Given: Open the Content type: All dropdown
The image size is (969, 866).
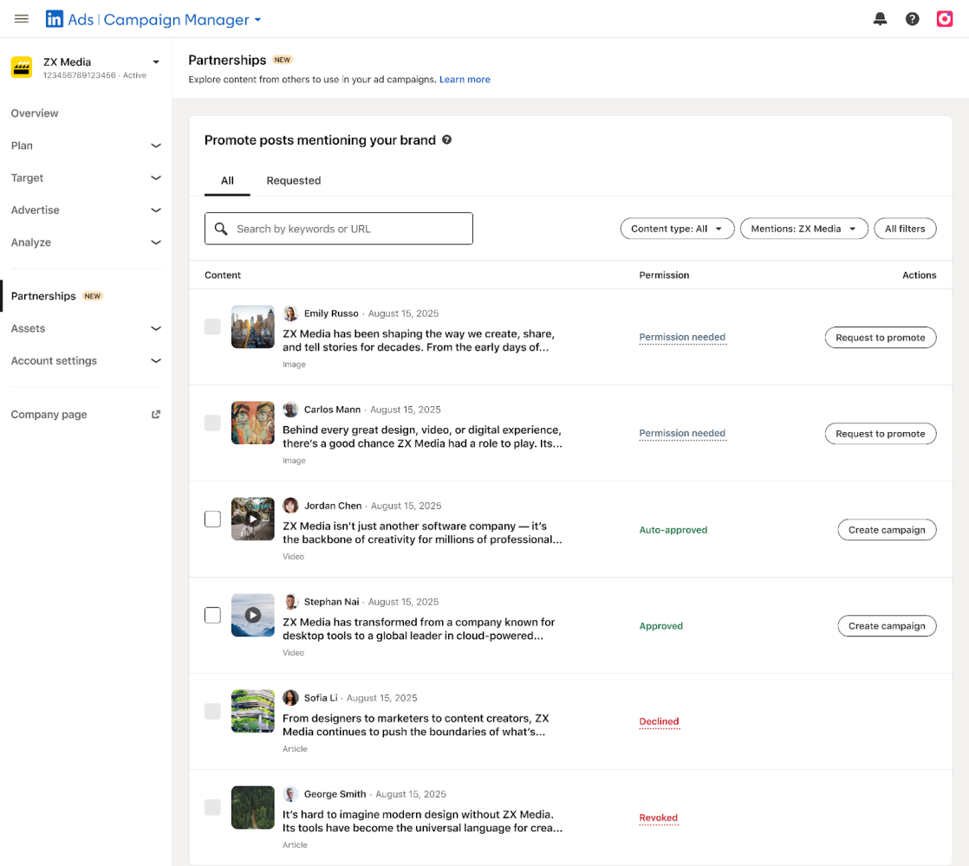Looking at the screenshot, I should pos(677,229).
